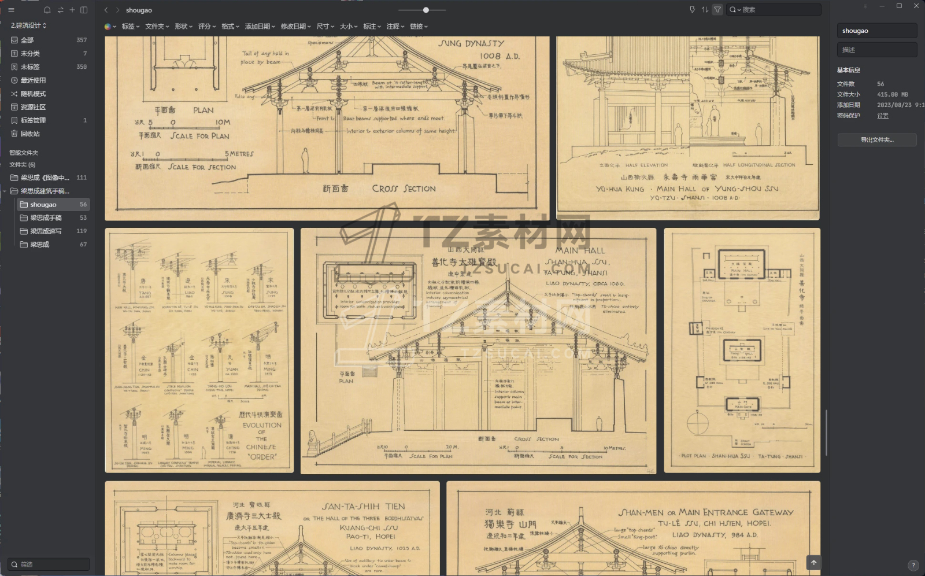925x576 pixels.
Task: Click the 未分类 question-mark icon
Action: [x=14, y=53]
